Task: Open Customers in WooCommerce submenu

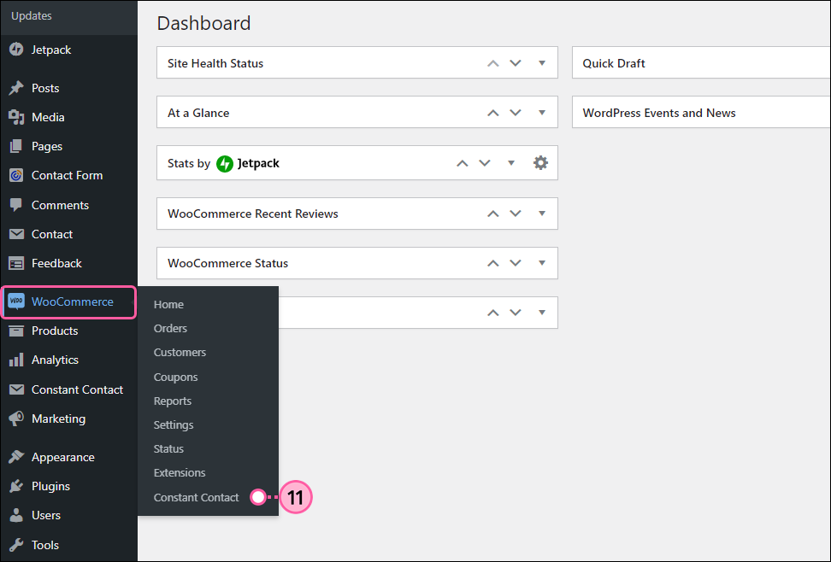Action: (180, 352)
